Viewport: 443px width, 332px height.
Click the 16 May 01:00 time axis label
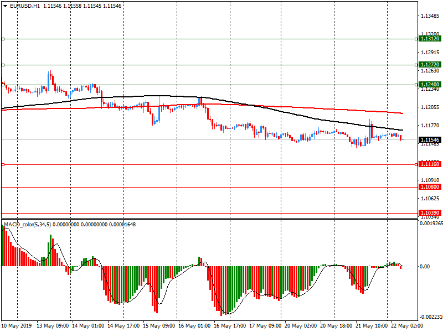click(x=193, y=326)
